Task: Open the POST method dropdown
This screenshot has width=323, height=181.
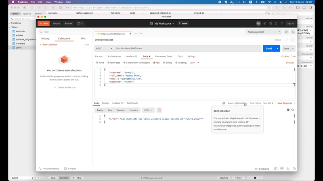Action: click(x=103, y=48)
